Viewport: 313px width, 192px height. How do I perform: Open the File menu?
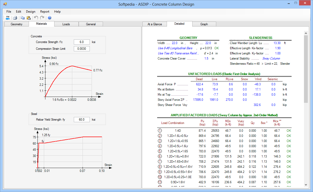pos(9,12)
